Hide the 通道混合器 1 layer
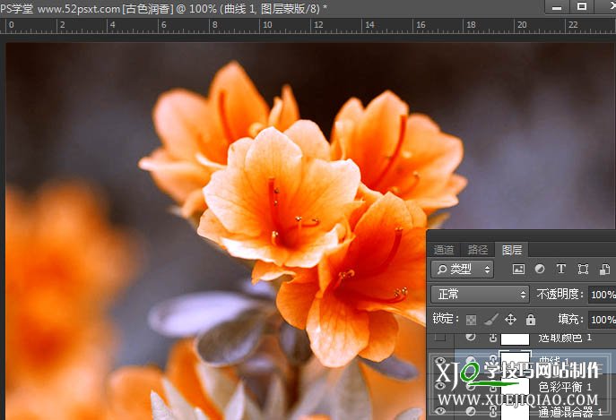The width and height of the screenshot is (616, 420). [x=439, y=411]
